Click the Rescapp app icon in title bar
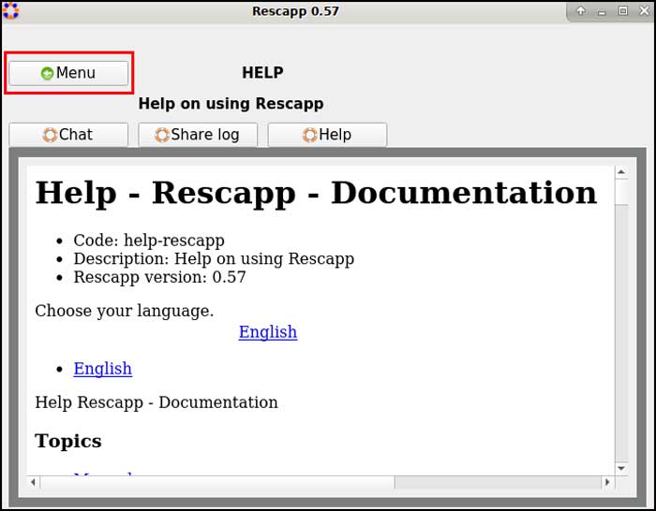 pyautogui.click(x=11, y=11)
